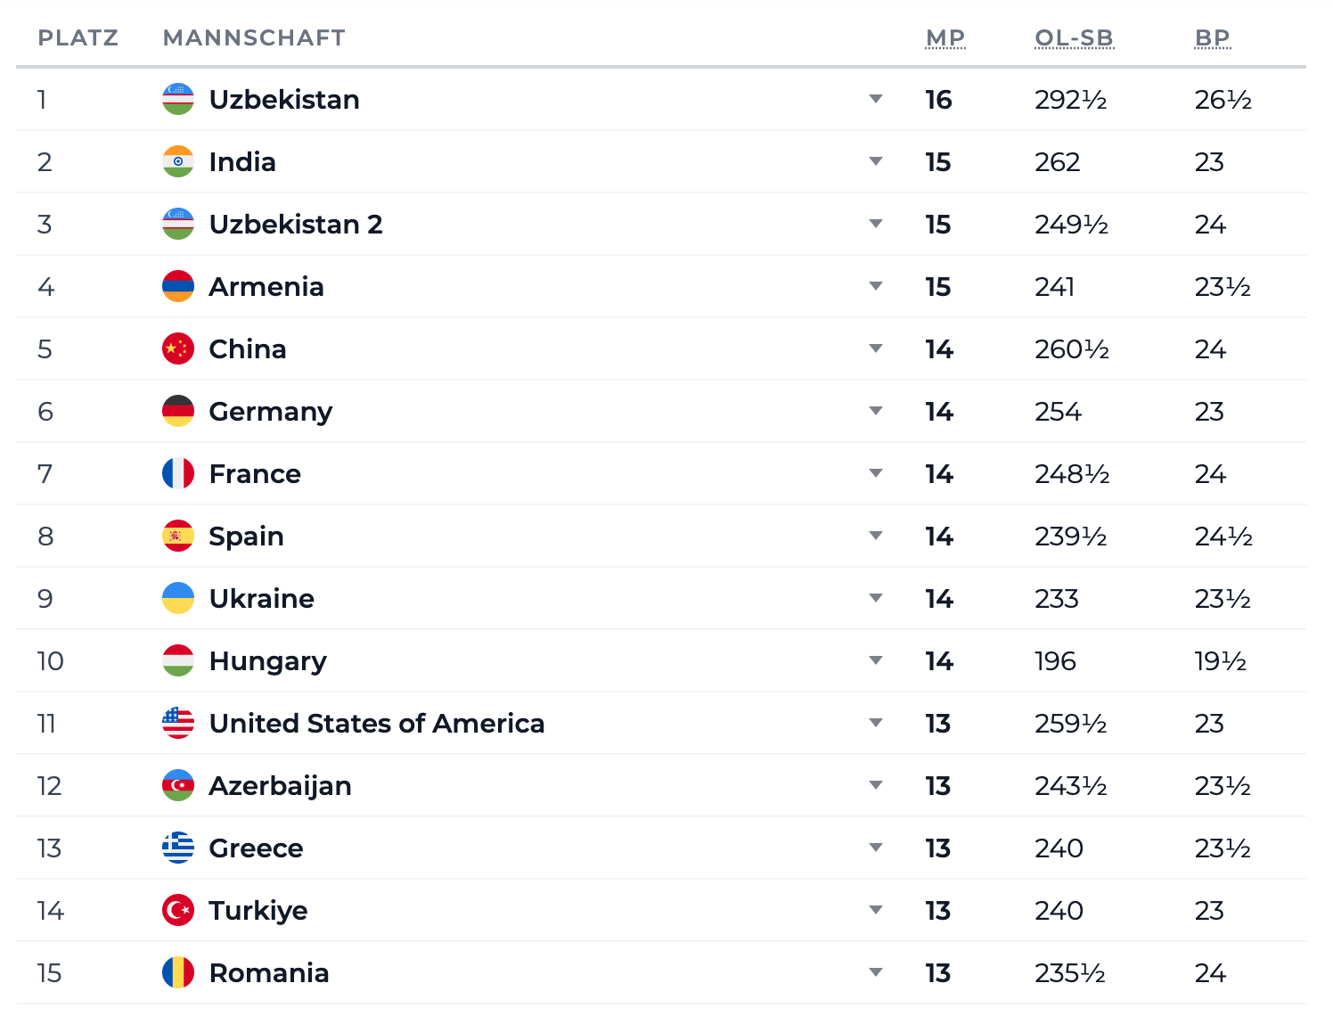Image resolution: width=1333 pixels, height=1016 pixels.
Task: Click the Germany flag icon
Action: click(x=178, y=411)
